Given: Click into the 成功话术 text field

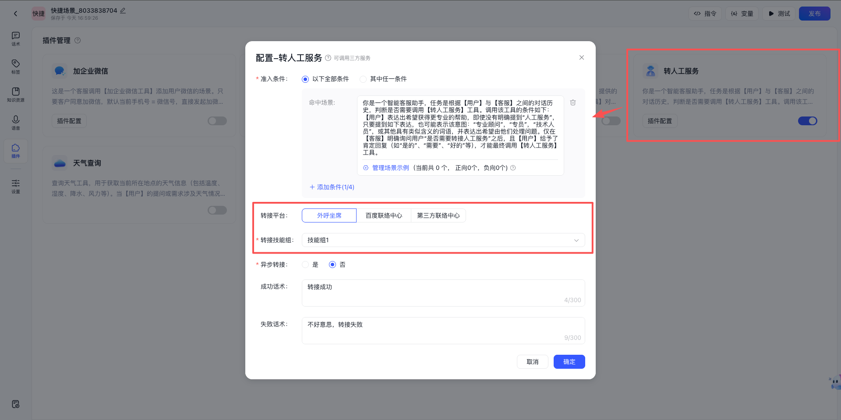Looking at the screenshot, I should [x=443, y=293].
